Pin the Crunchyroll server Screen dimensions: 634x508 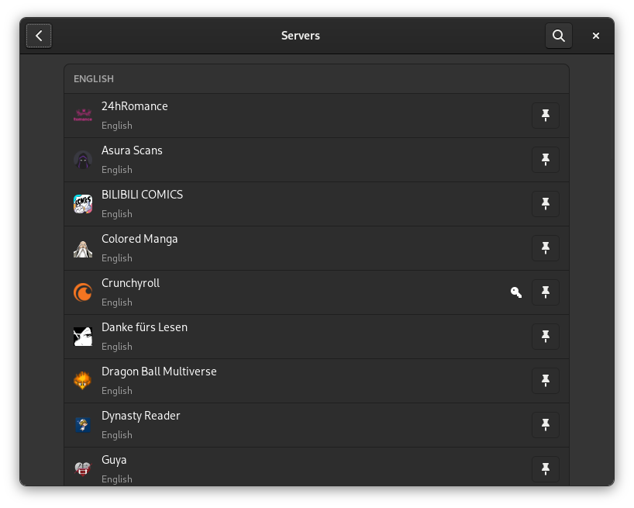pyautogui.click(x=546, y=292)
